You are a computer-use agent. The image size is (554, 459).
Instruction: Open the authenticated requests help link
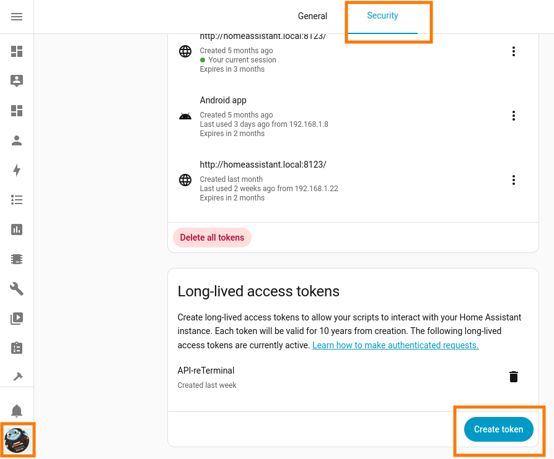click(x=395, y=345)
